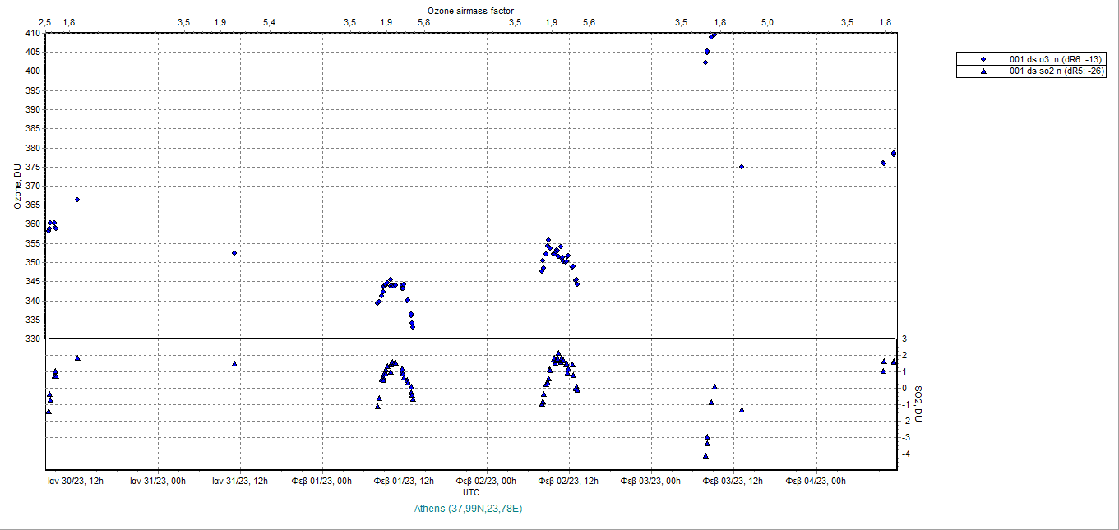Click the 'Φεβ 01/23, 12h' time axis tick

click(404, 481)
